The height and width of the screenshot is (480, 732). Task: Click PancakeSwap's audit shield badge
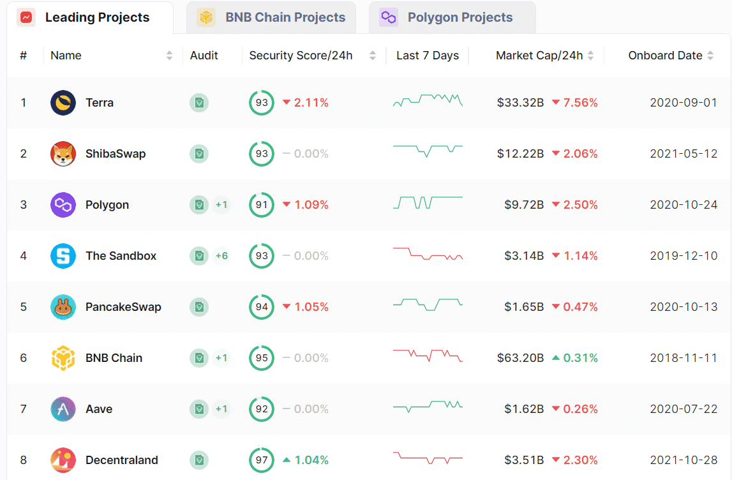click(199, 307)
